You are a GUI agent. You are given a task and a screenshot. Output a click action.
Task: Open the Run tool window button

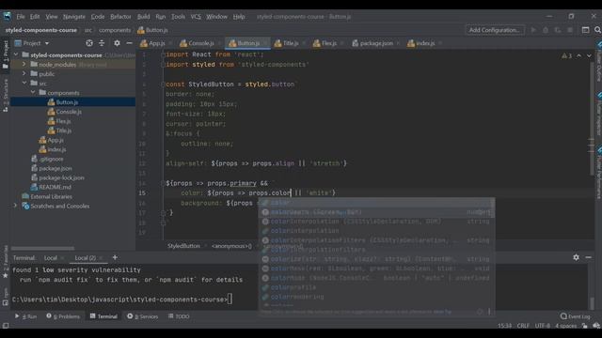[x=26, y=316]
